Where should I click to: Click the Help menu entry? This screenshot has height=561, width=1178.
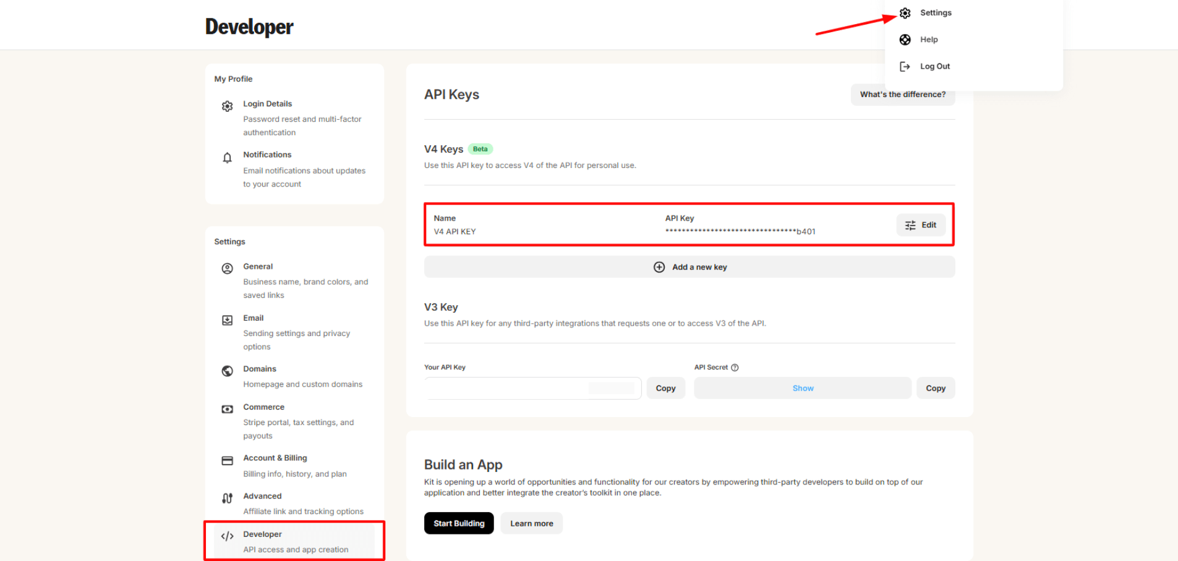(929, 39)
